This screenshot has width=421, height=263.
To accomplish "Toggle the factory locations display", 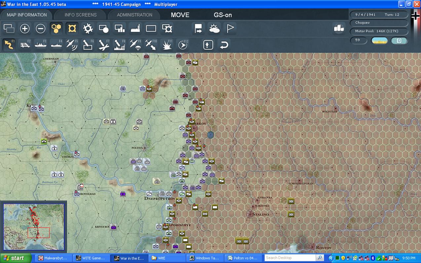I will tap(135, 28).
